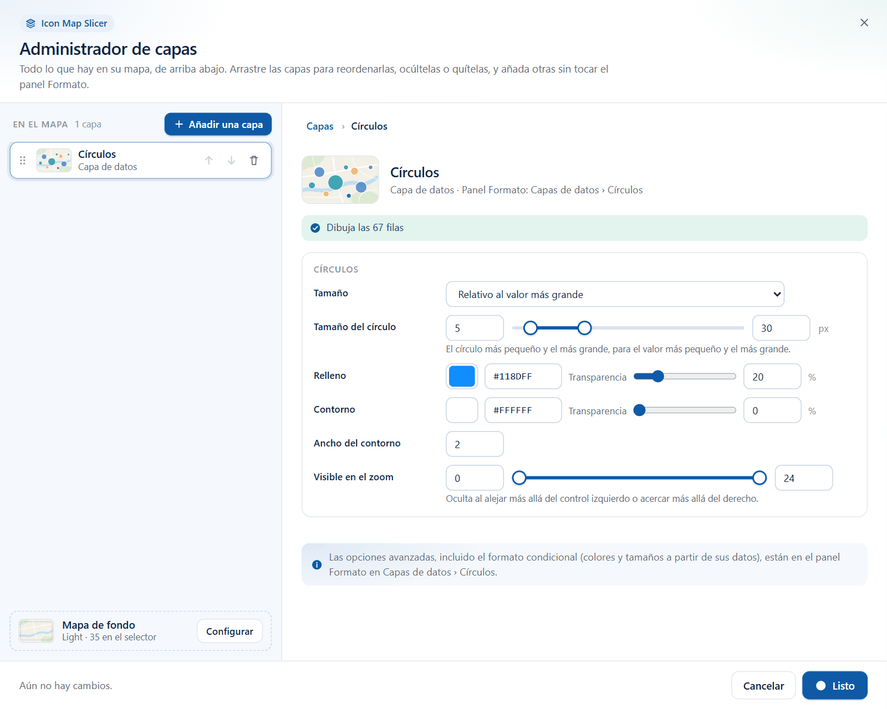Image resolution: width=887 pixels, height=709 pixels.
Task: Click the minimum circle size field
Action: (x=475, y=328)
